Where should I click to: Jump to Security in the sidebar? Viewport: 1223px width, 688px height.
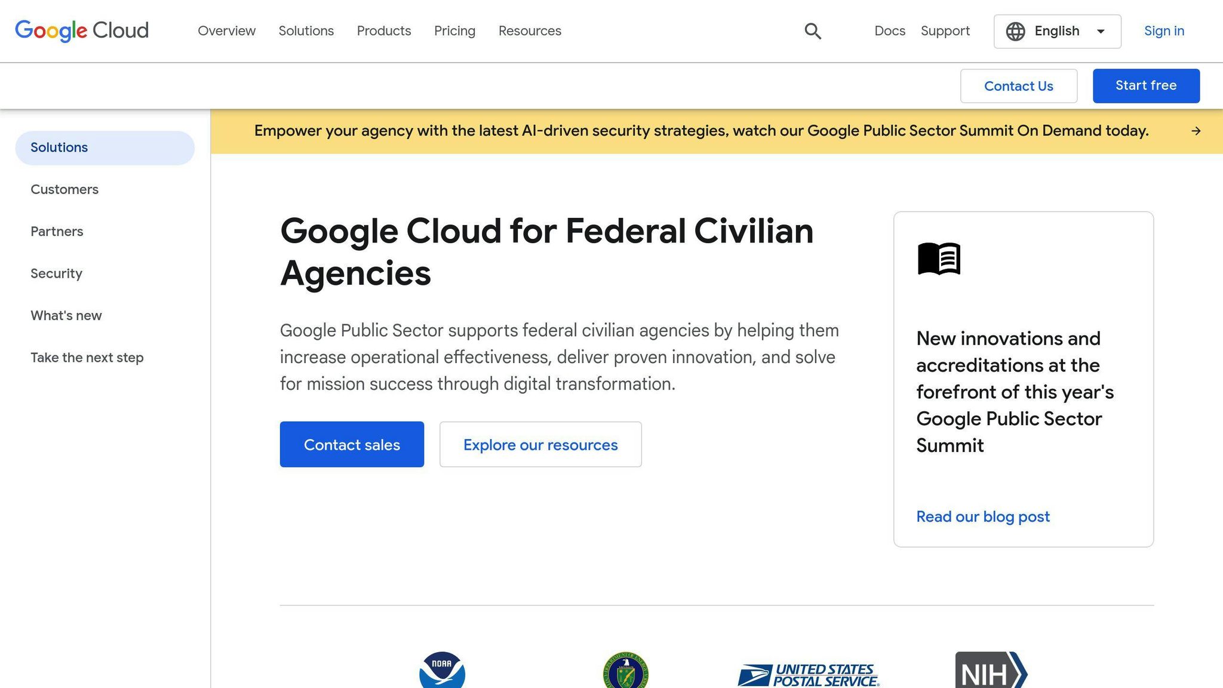56,274
